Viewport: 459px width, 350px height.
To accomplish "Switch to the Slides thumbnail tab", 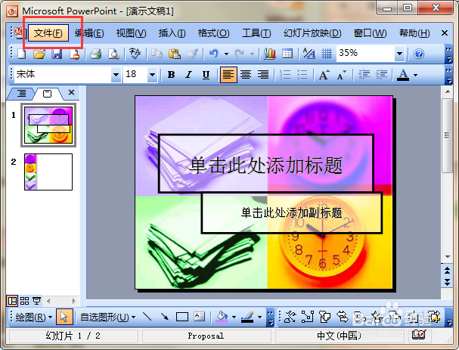I will [x=47, y=94].
